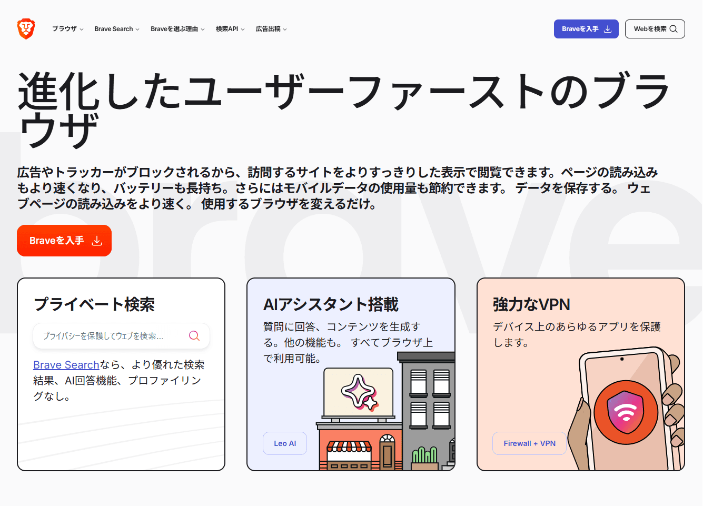Expand the ブラウザ dropdown chevron
This screenshot has height=506, width=703.
[x=82, y=29]
